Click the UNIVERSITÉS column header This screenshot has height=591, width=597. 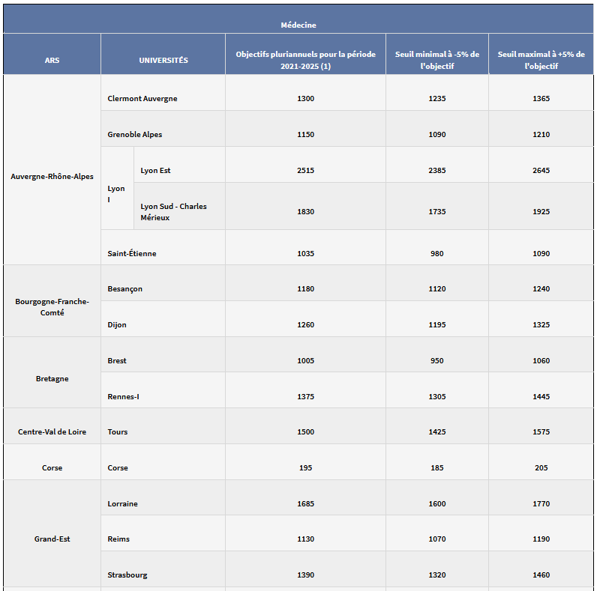[163, 60]
